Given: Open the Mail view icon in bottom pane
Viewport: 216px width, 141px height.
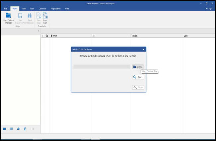Looking at the screenshot, I should 4,129.
